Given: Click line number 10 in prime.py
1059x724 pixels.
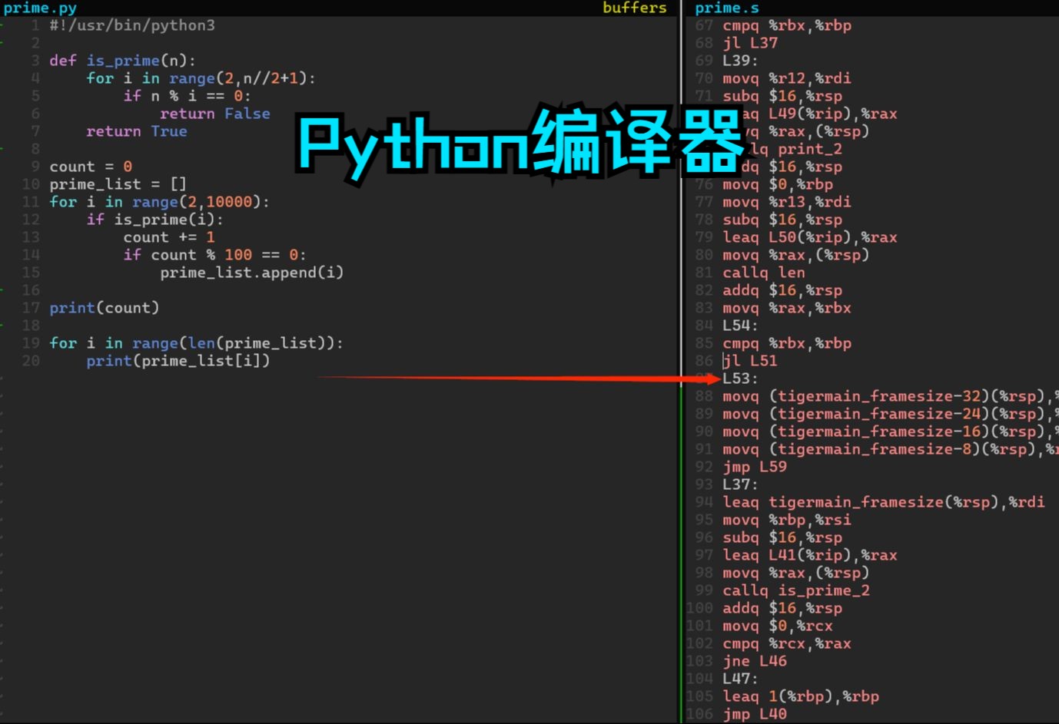Looking at the screenshot, I should pos(31,184).
